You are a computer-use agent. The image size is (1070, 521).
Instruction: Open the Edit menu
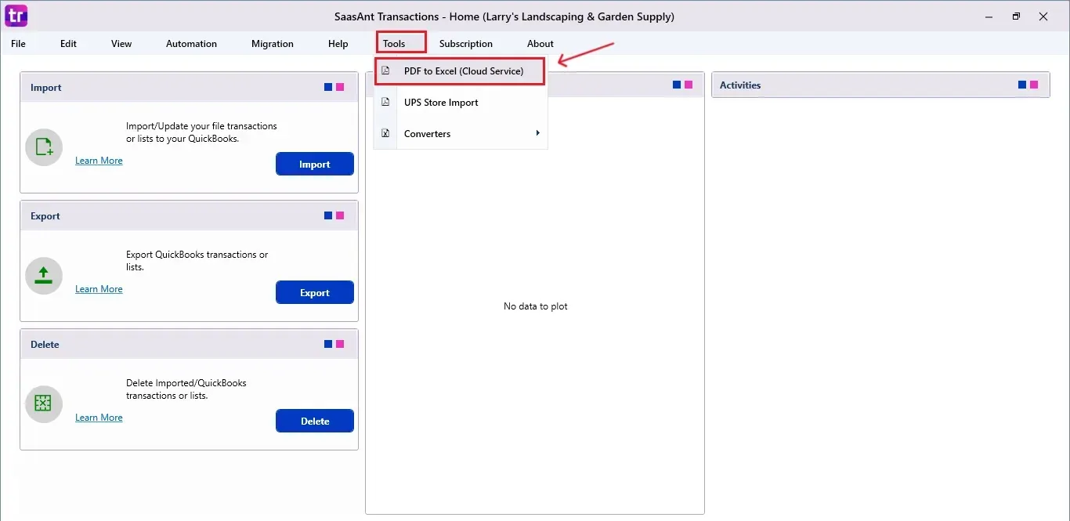(68, 44)
